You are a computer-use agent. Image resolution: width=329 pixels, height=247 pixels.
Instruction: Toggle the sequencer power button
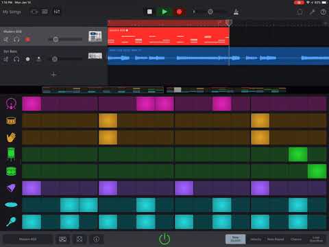click(x=164, y=239)
